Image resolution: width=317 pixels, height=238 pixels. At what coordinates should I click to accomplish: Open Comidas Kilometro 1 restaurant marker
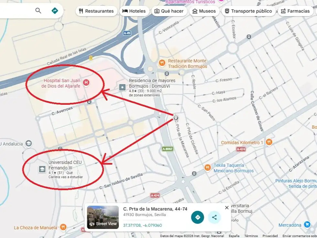point(269,142)
